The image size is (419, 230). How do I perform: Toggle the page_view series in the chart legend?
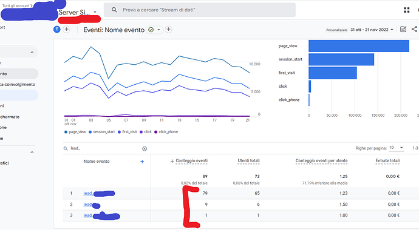(75, 132)
